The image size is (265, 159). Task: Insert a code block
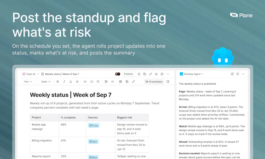113,82
